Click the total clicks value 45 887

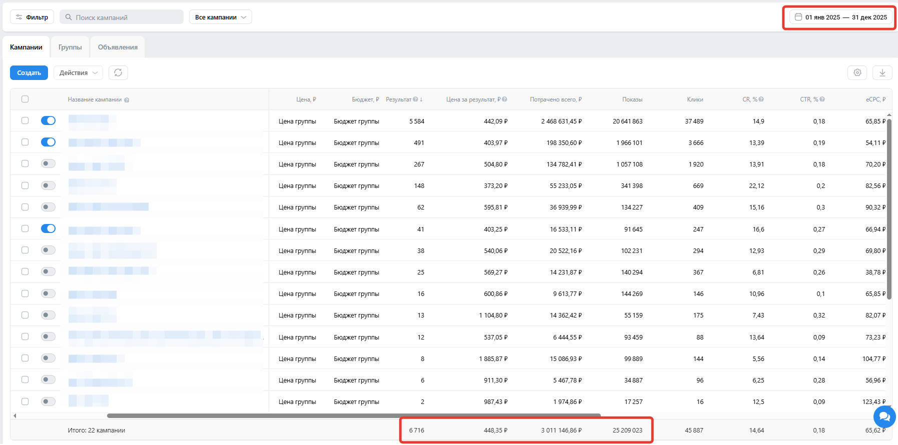coord(694,430)
